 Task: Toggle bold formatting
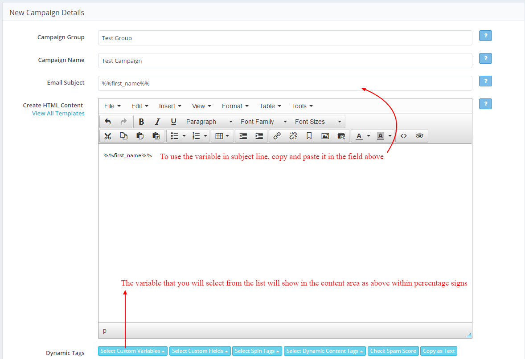141,122
